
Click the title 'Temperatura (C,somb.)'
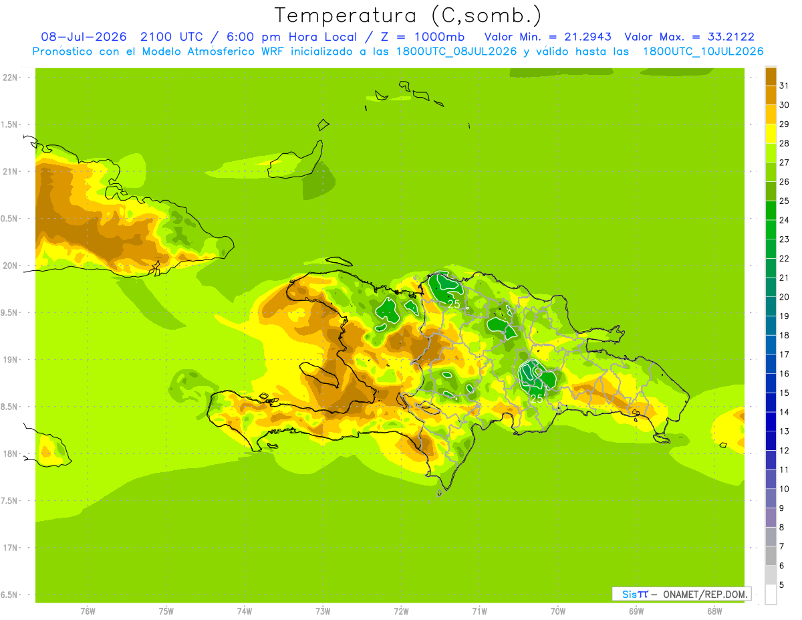(x=408, y=16)
